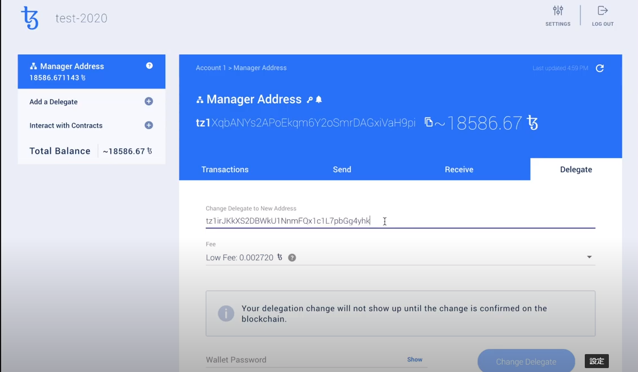Log out using the exit icon
Viewport: 638px width, 372px height.
[x=603, y=11]
